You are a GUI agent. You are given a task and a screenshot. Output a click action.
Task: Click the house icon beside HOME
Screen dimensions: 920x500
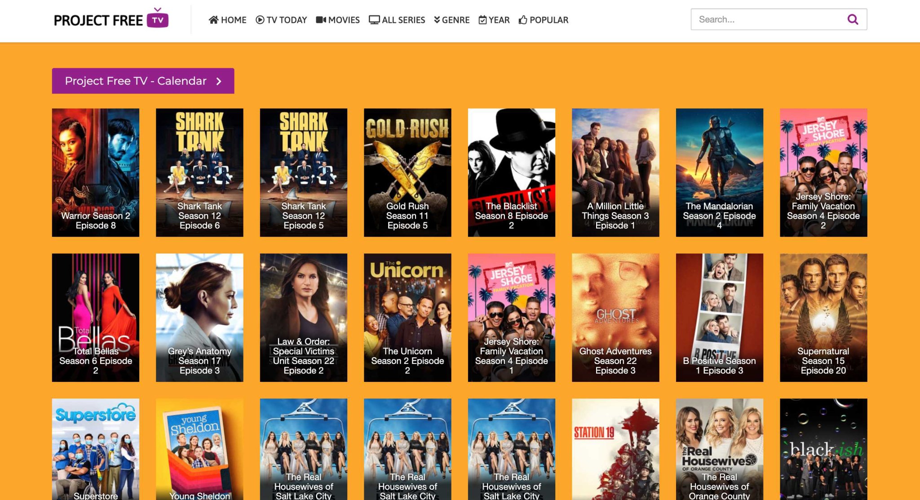tap(213, 20)
